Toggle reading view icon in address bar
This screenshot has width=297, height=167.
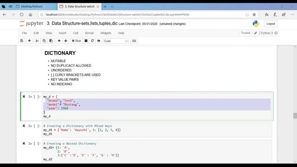(x=247, y=14)
